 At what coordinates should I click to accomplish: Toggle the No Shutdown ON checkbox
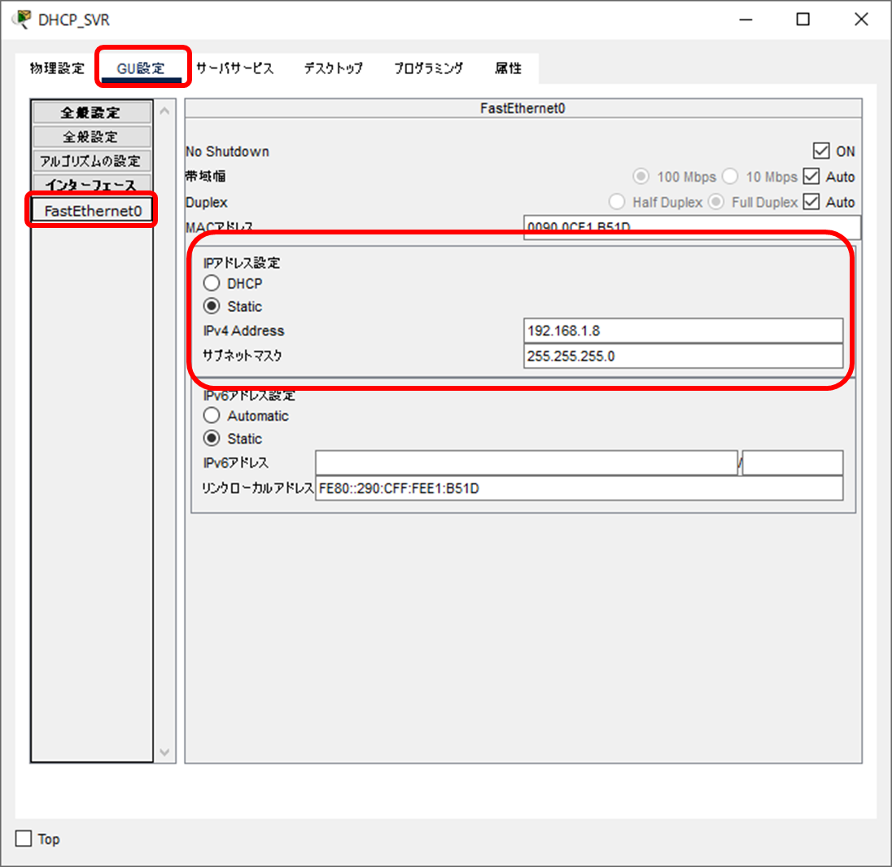click(821, 151)
